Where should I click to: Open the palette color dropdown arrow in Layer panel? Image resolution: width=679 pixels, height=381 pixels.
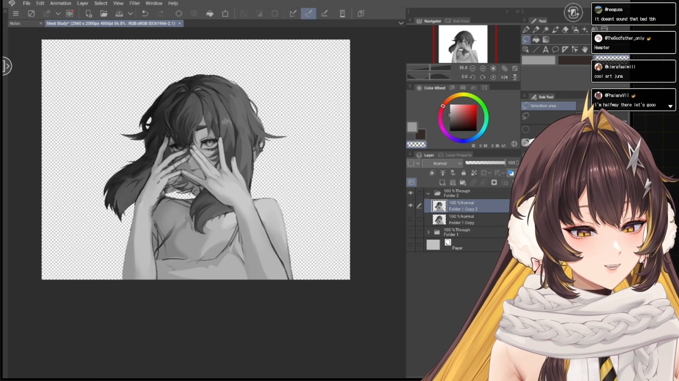[x=418, y=163]
